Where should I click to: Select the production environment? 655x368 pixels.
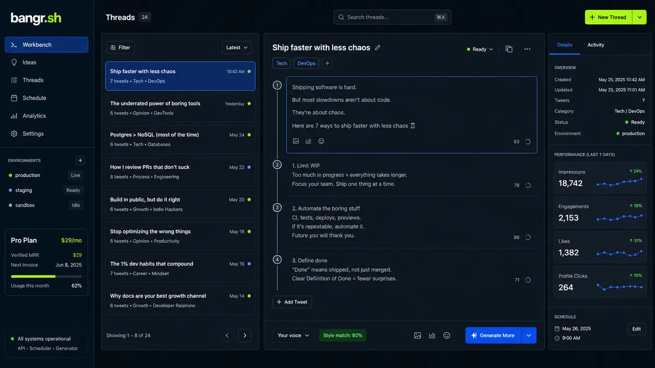pyautogui.click(x=46, y=175)
